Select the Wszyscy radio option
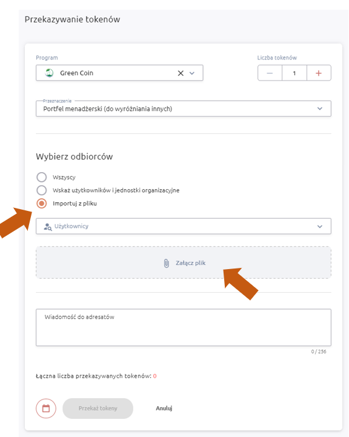 point(41,177)
